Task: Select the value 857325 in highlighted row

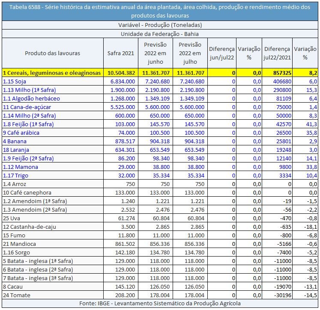Action: [x=282, y=73]
